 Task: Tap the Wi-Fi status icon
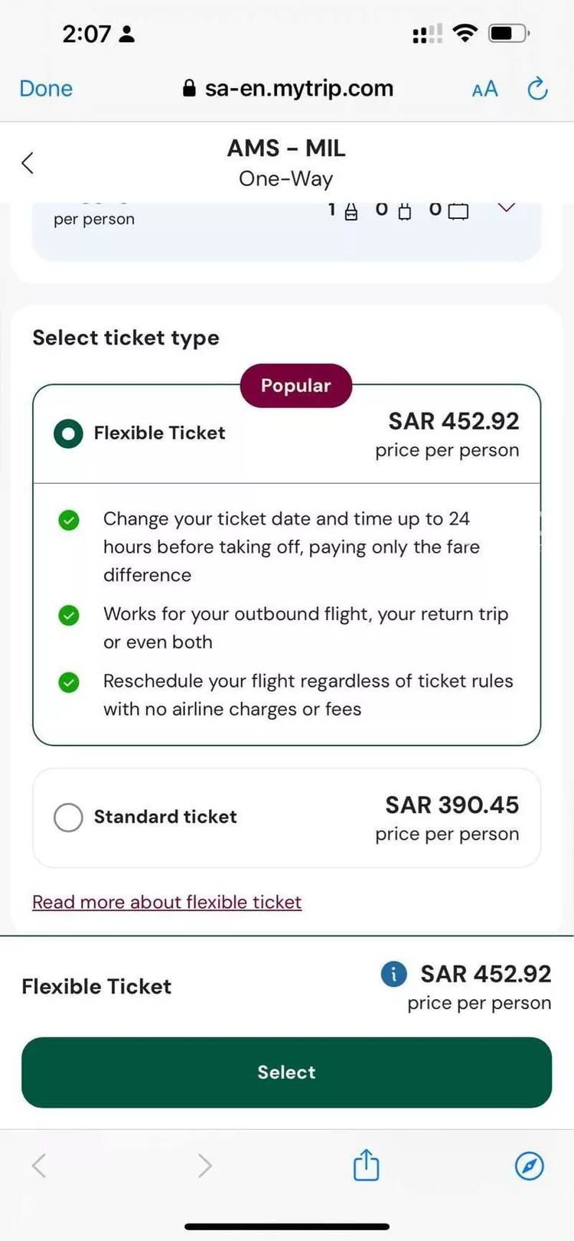point(465,33)
